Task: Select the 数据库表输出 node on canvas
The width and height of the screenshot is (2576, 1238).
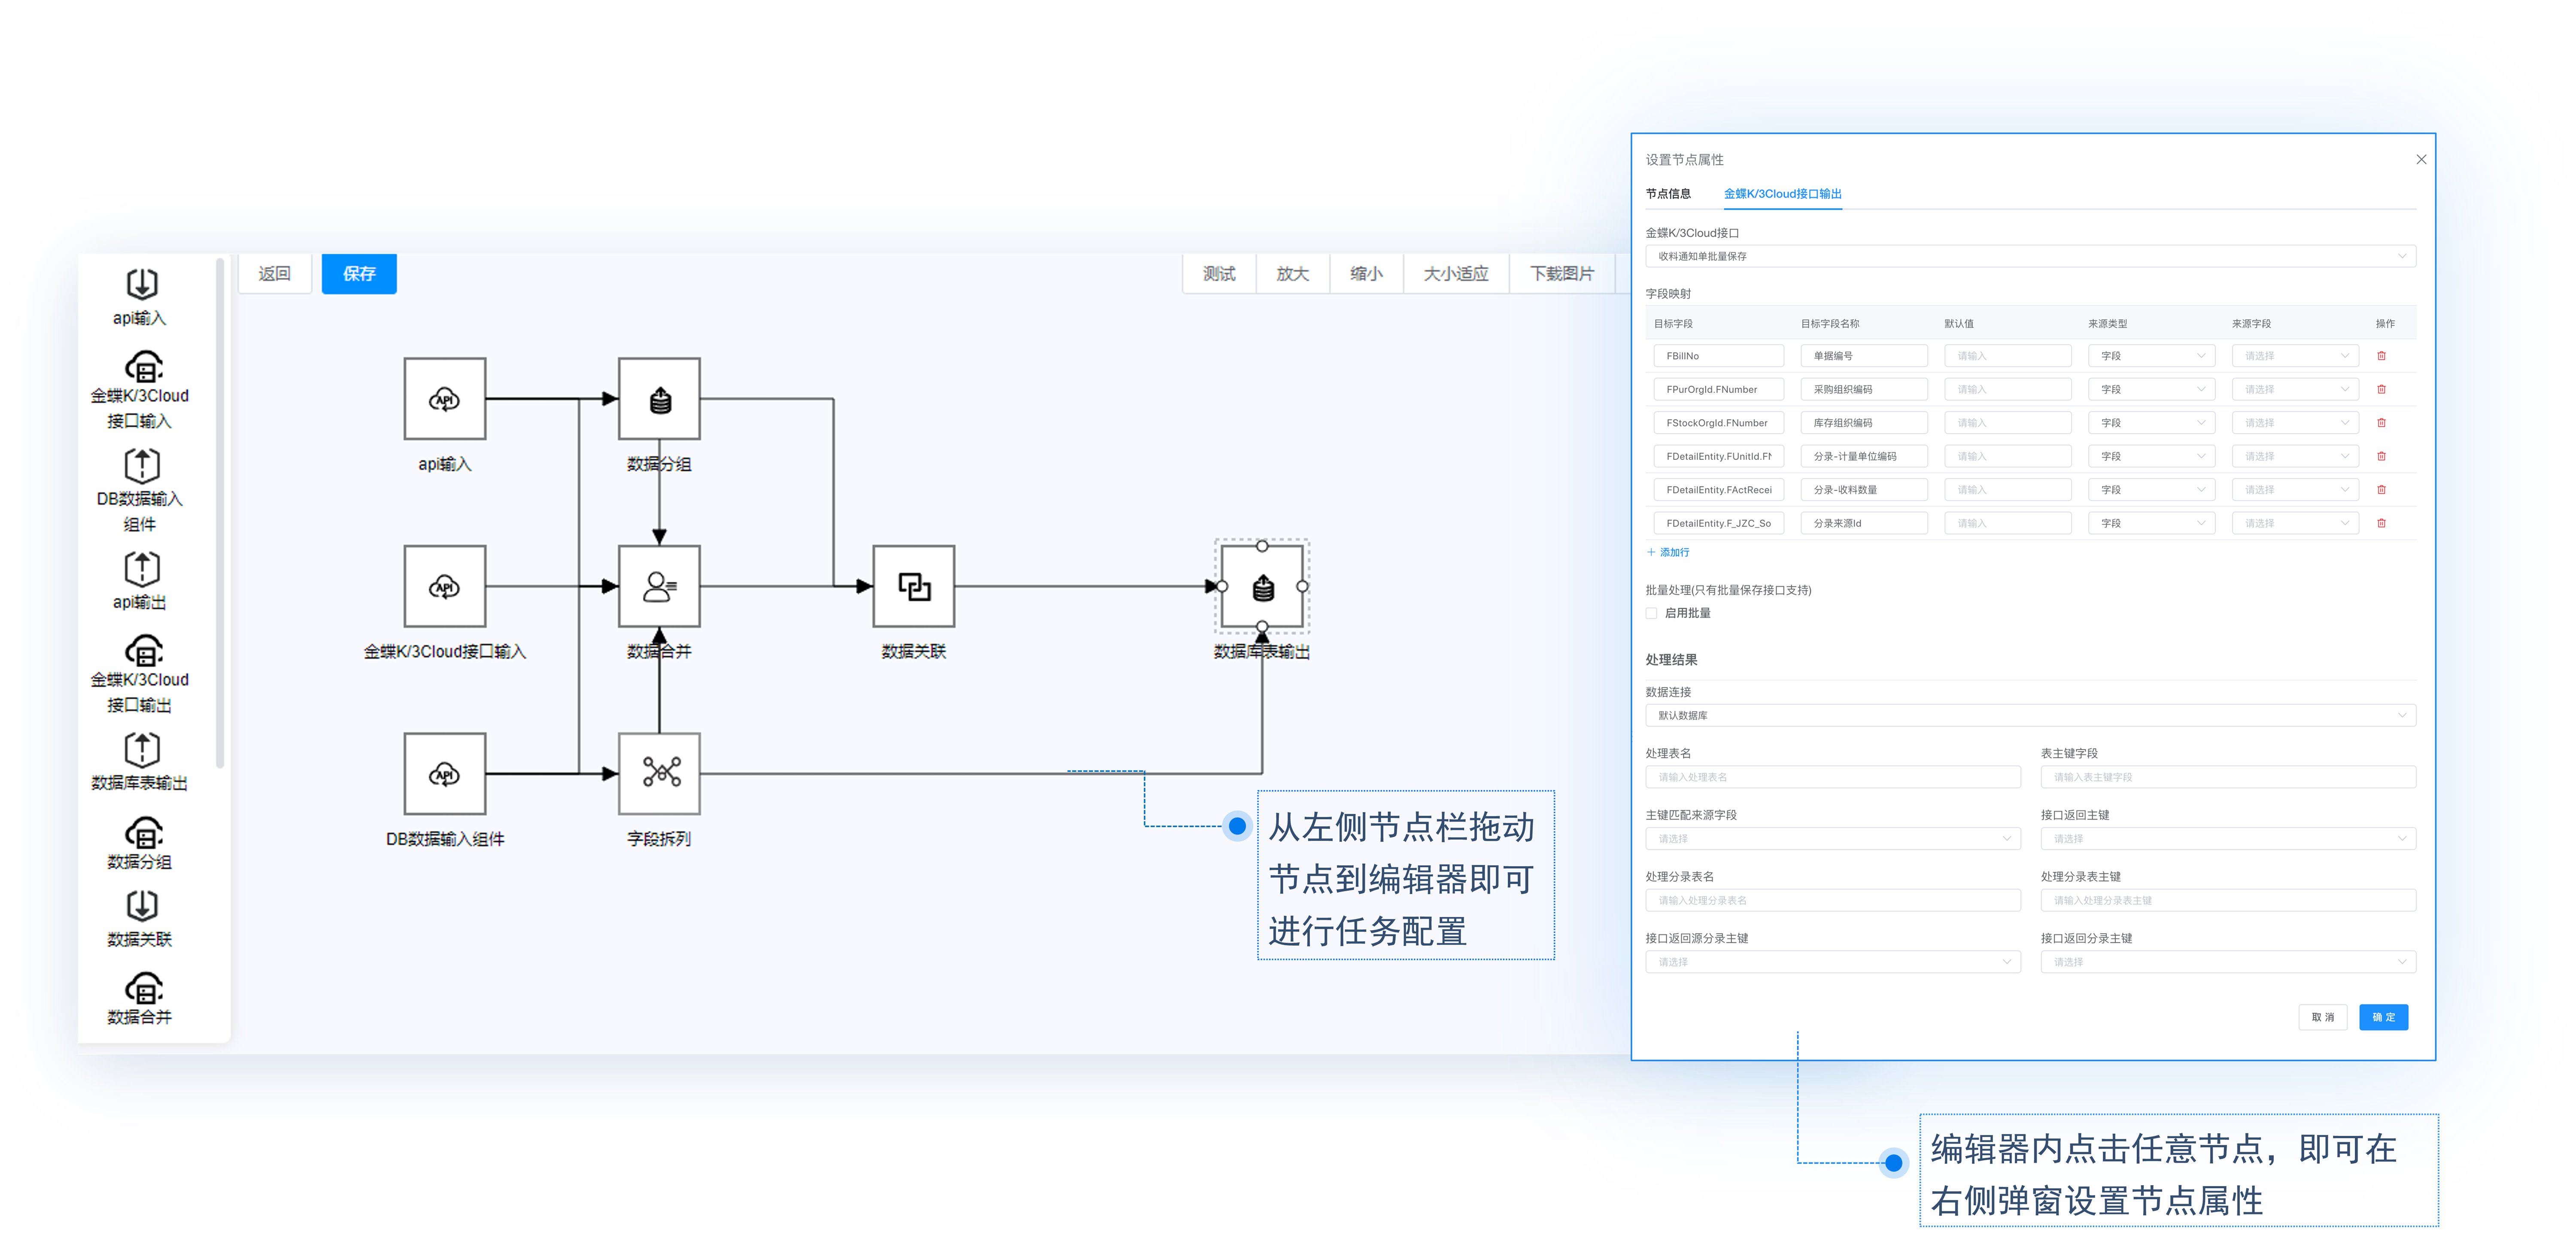Action: click(x=1262, y=587)
